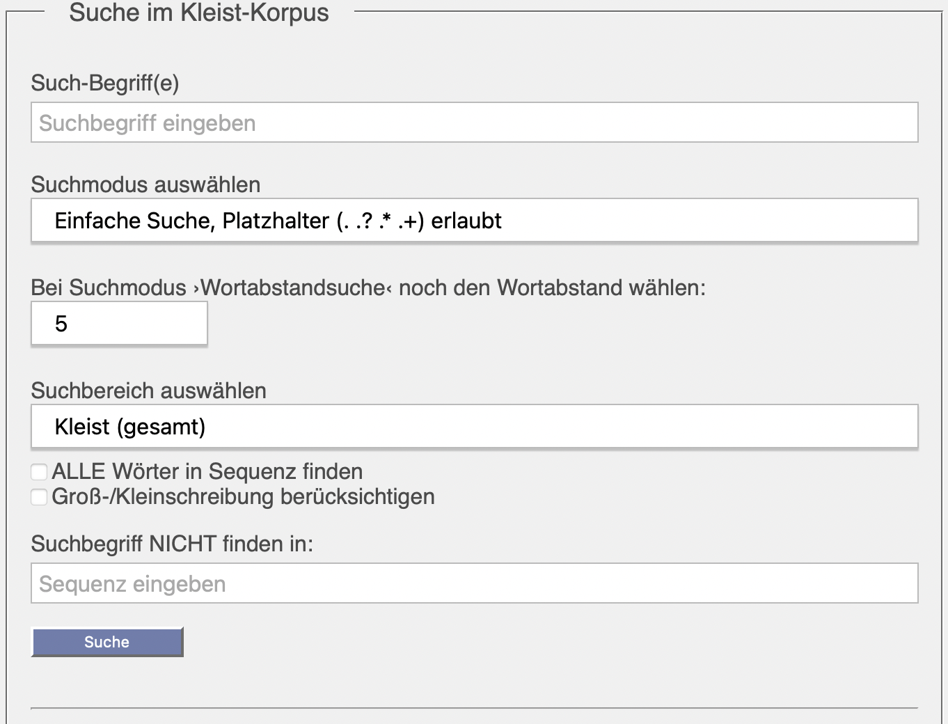Viewport: 948px width, 724px height.
Task: Open the Wortabstand dropdown showing 5
Action: click(x=119, y=324)
